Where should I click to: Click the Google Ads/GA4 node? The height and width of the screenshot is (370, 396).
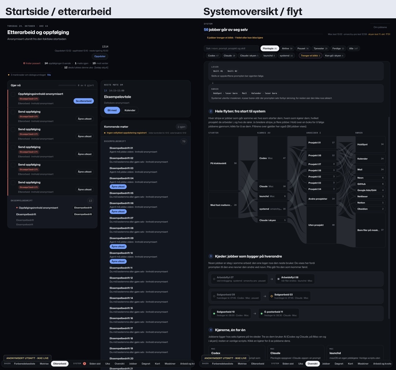[370, 190]
